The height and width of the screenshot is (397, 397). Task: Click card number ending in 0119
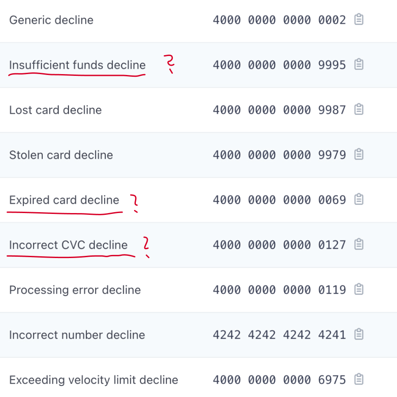click(279, 290)
